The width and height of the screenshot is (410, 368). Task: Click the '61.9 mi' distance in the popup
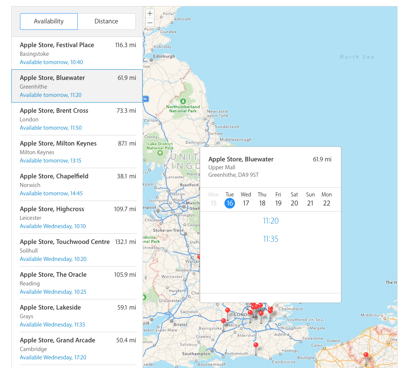click(x=322, y=159)
